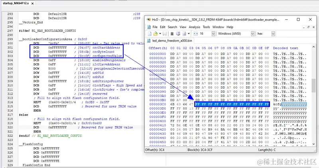Restore the inner HxD document window
Image resolution: width=319 pixels, height=168 pixels.
tap(308, 27)
